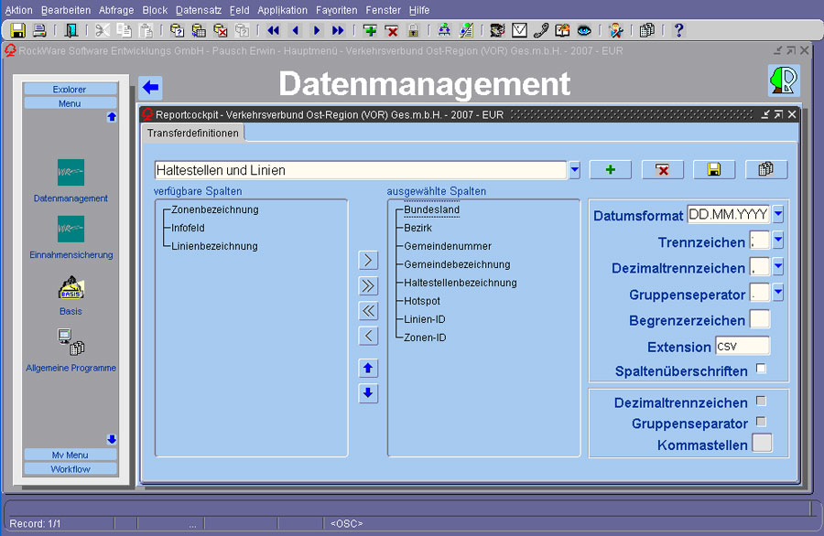Viewport: 824px width, 536px height.
Task: Click the Cancel Query database icon
Action: [x=220, y=30]
